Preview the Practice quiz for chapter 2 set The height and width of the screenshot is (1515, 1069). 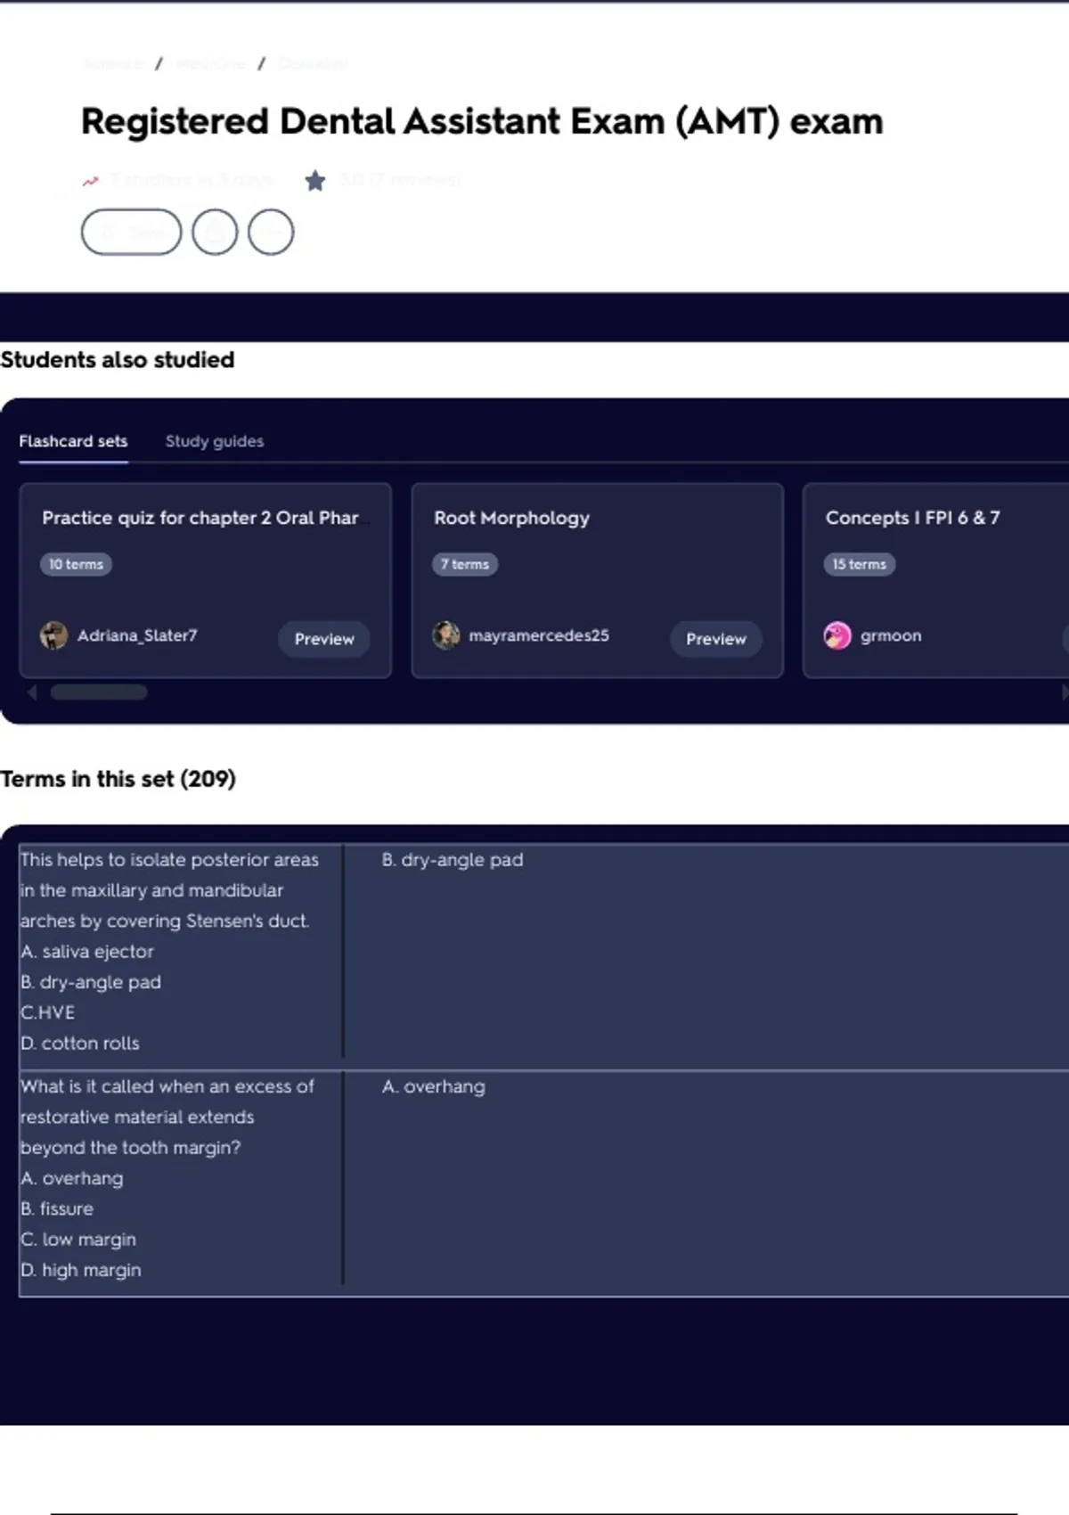pyautogui.click(x=324, y=639)
